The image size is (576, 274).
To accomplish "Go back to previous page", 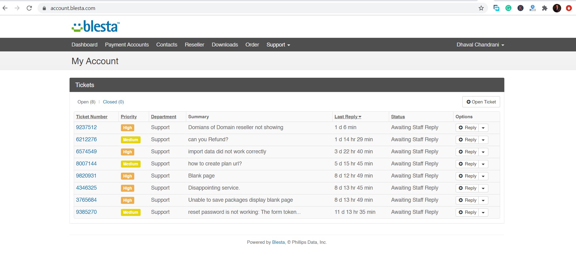I will pos(5,8).
